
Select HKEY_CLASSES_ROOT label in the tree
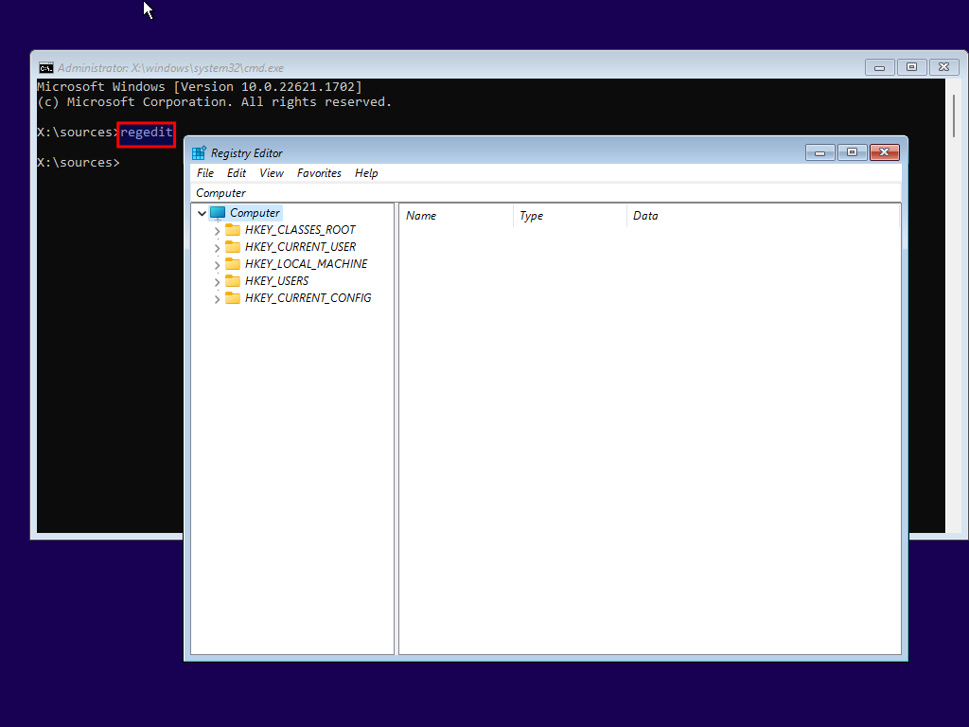coord(300,230)
